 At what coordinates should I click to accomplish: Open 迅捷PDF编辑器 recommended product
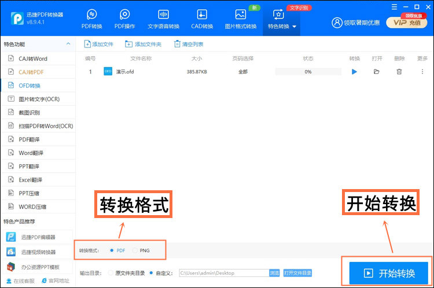[x=38, y=237]
